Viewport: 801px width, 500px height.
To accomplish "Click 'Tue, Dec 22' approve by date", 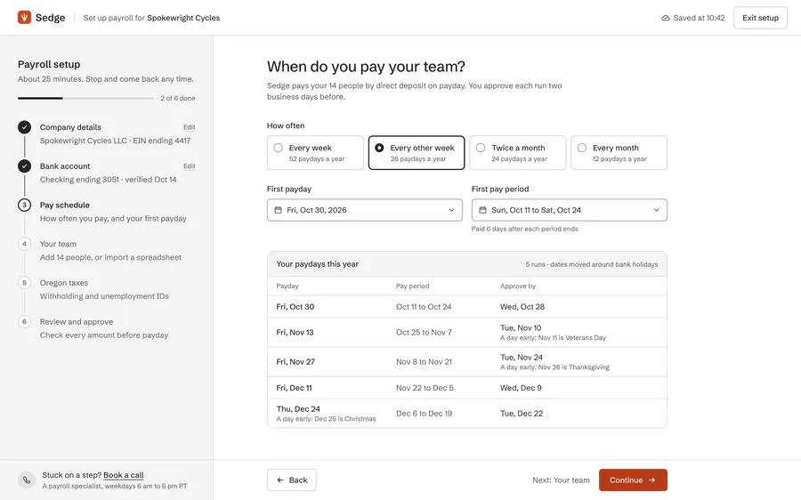I will pos(521,413).
